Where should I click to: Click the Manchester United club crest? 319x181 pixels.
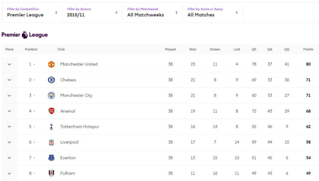51,64
